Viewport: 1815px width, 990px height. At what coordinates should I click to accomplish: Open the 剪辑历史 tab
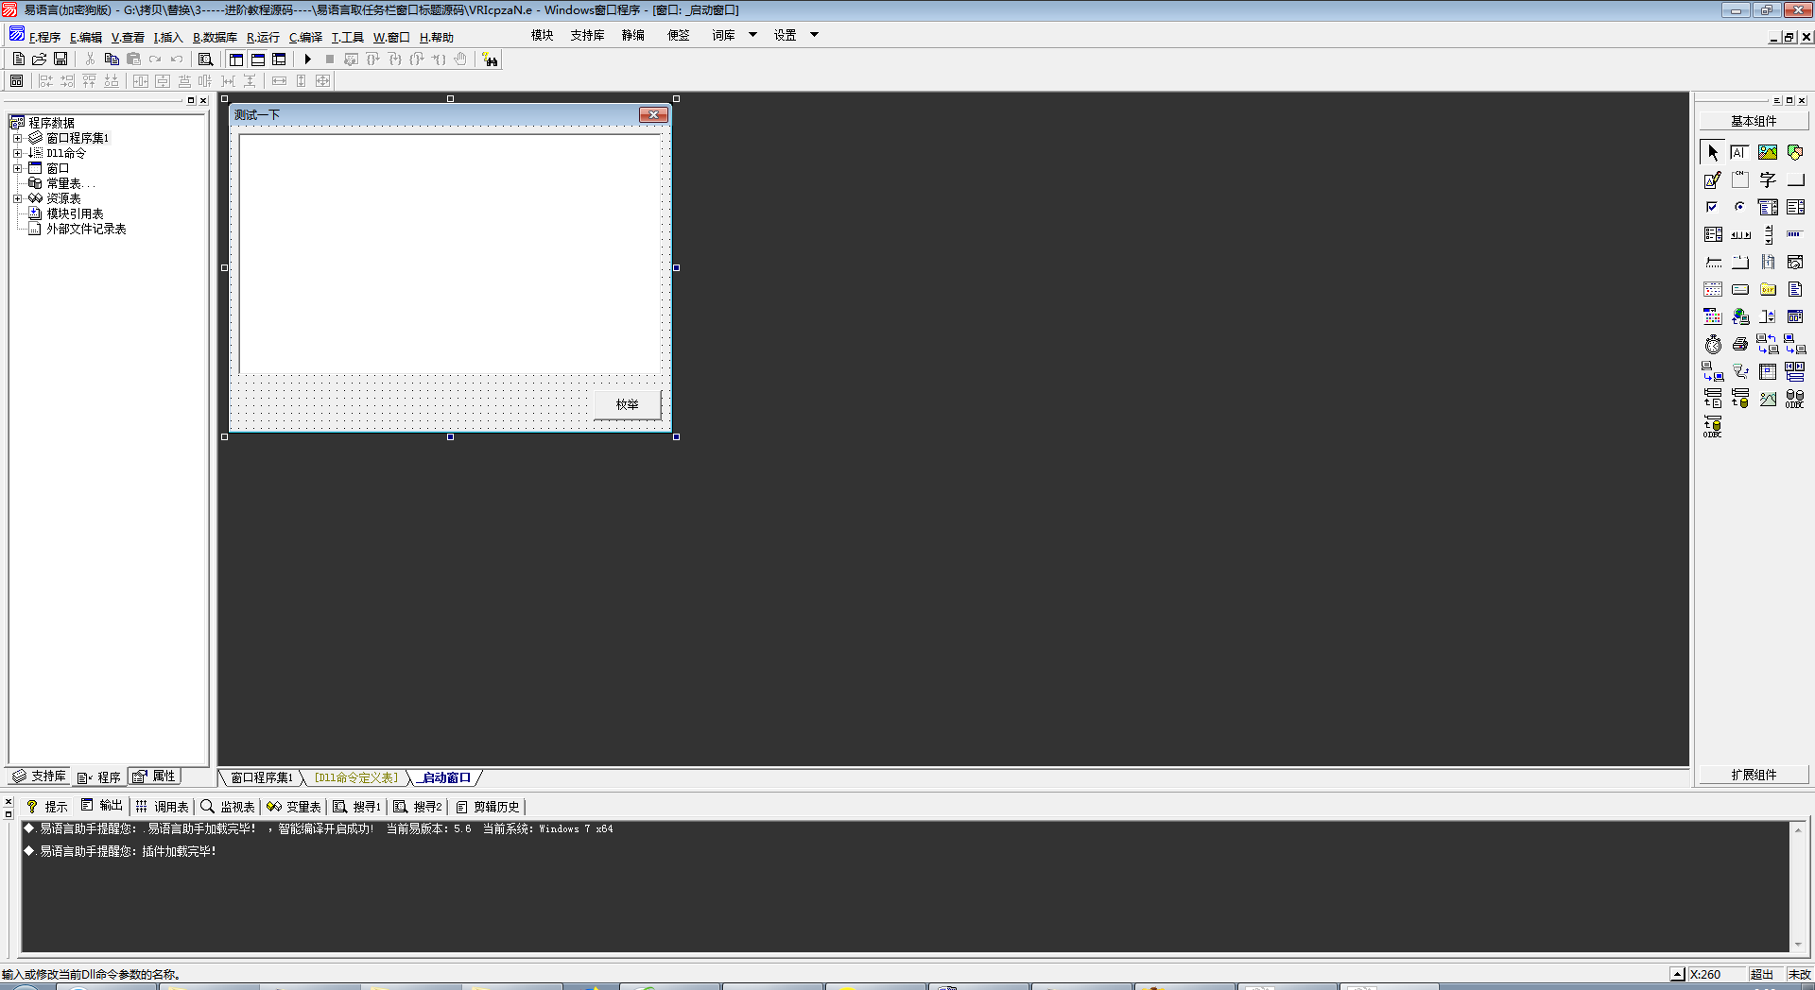488,807
